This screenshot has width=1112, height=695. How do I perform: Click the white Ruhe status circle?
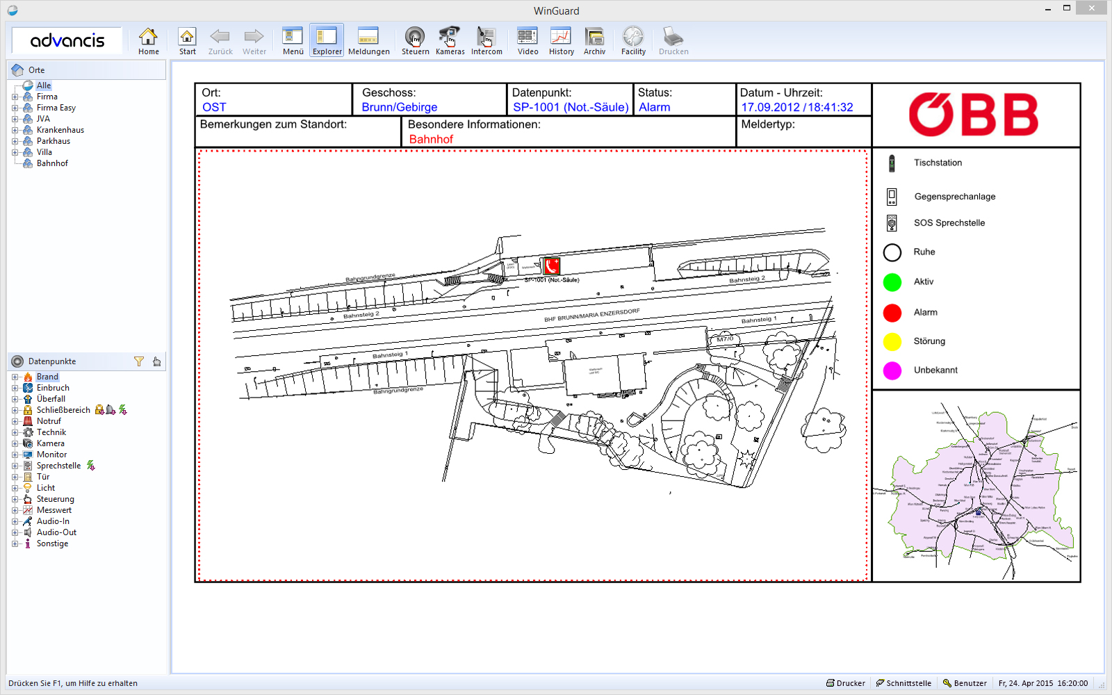coord(892,252)
